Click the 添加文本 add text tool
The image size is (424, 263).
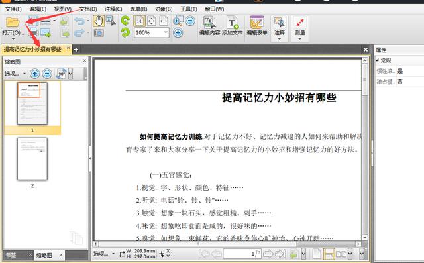point(233,26)
